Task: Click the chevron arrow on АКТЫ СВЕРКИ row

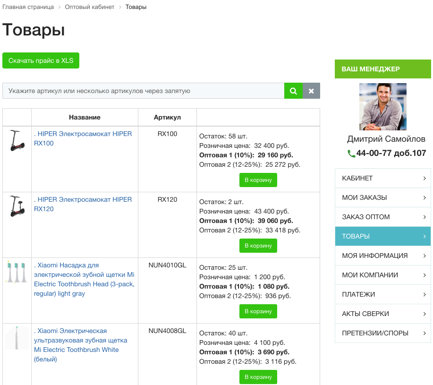Action: point(425,314)
